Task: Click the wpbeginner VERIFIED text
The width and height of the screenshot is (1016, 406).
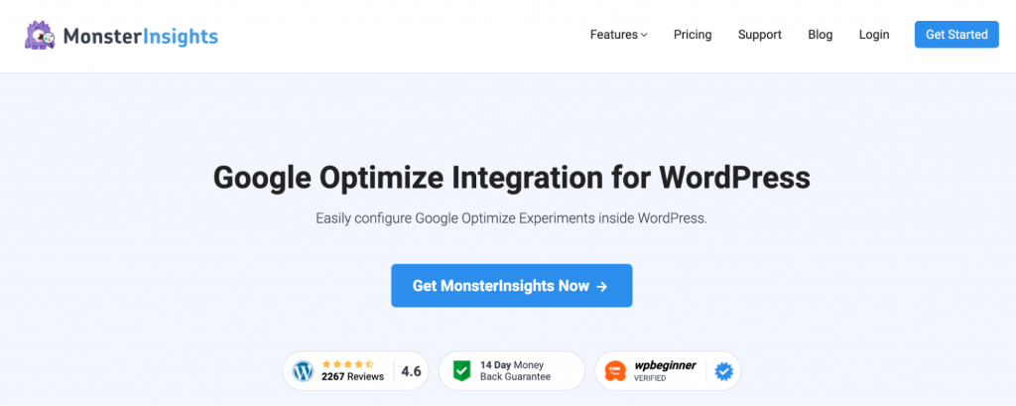Action: click(x=665, y=371)
